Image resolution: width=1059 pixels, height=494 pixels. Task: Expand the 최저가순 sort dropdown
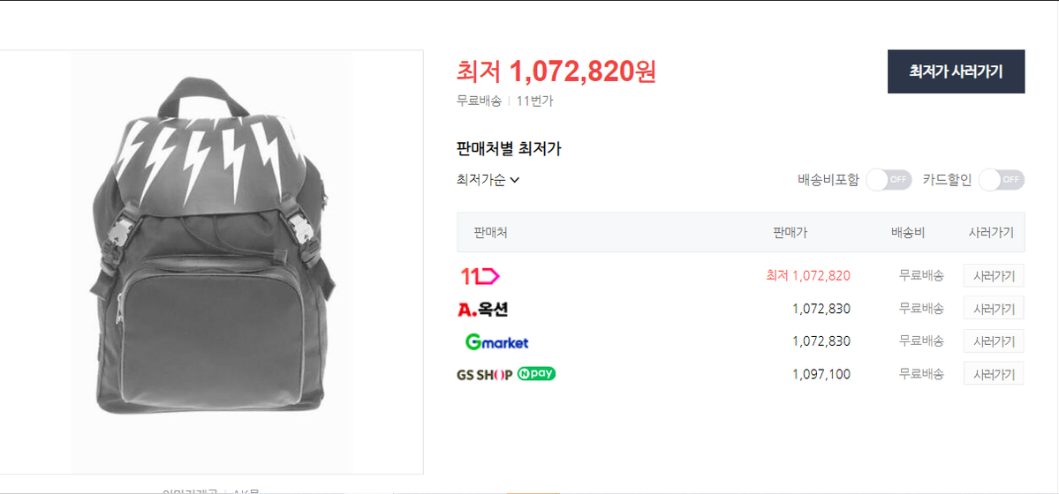pos(488,180)
